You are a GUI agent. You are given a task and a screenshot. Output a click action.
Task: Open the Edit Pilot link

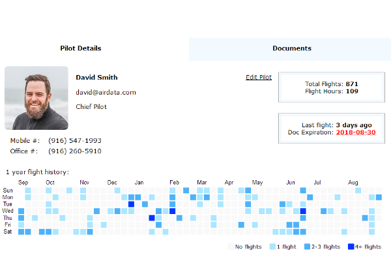(259, 77)
